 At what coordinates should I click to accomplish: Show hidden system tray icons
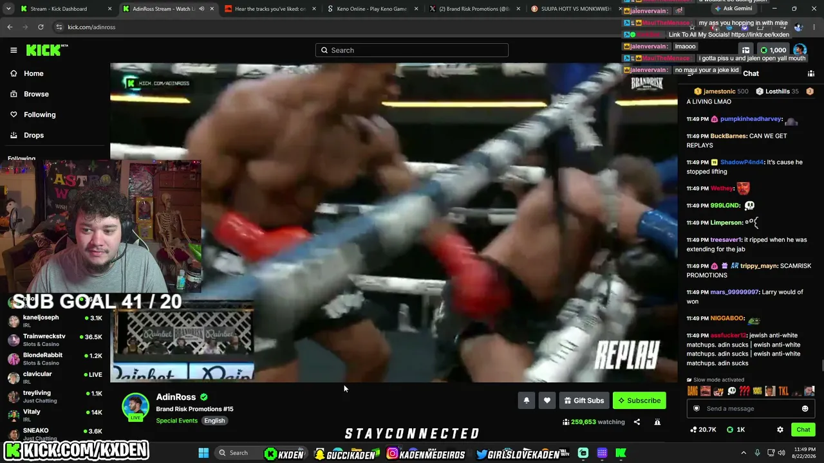point(744,453)
